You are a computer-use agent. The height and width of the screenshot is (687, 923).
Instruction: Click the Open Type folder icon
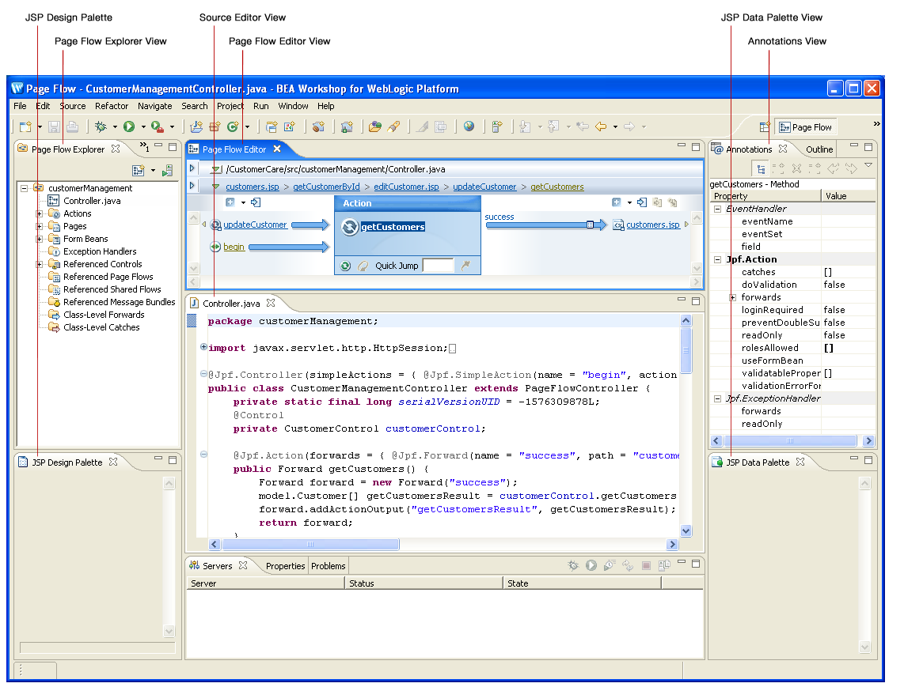[x=375, y=126]
